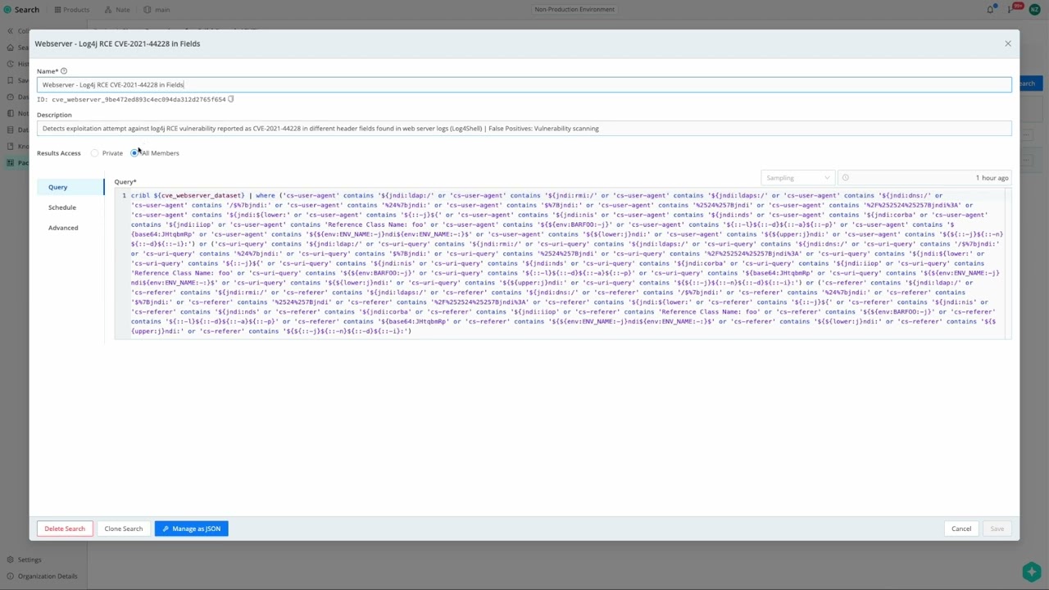Image resolution: width=1049 pixels, height=590 pixels.
Task: Click the green help bubble icon
Action: [1032, 572]
